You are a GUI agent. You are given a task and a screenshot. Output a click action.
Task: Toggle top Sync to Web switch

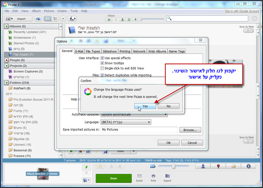(248, 31)
